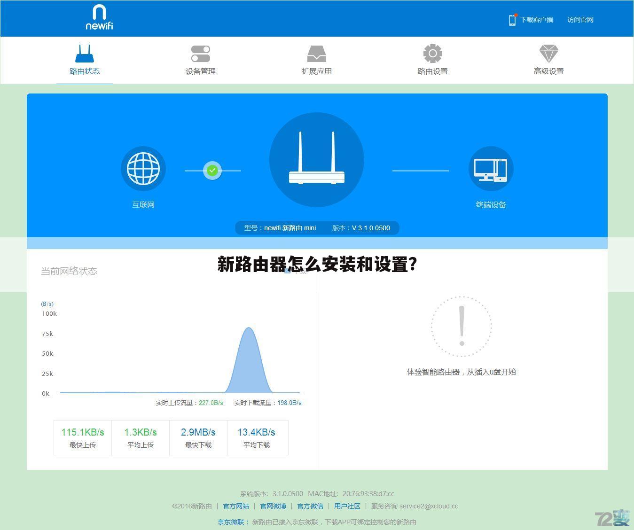Open the 高级设置 tab label
This screenshot has height=530, width=634.
pos(549,71)
